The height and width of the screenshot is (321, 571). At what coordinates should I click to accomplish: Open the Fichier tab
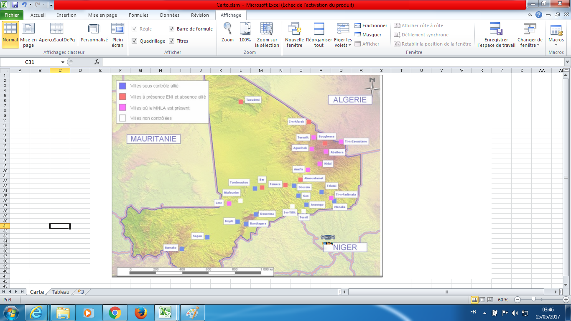pos(12,15)
